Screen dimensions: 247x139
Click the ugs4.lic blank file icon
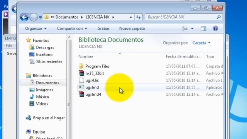tap(81, 80)
